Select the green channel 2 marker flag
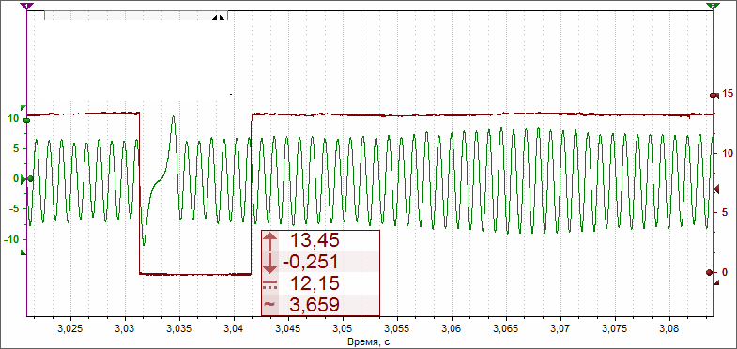737x349 pixels. pyautogui.click(x=713, y=6)
